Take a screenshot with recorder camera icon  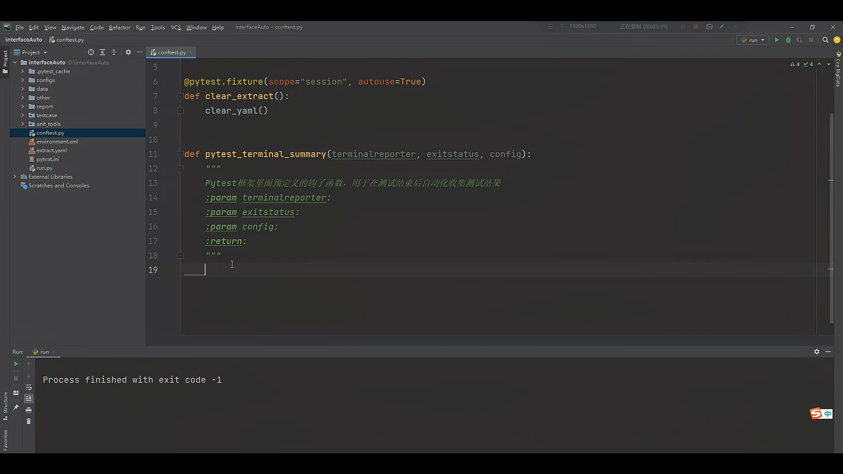tap(709, 27)
